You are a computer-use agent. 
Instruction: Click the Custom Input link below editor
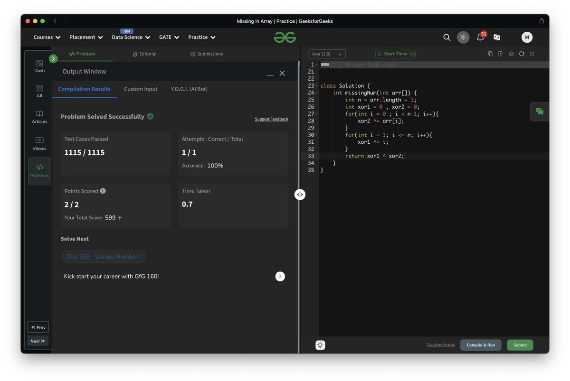point(441,345)
